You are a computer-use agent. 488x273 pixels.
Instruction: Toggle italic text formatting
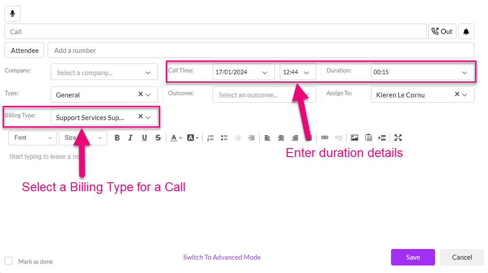(x=130, y=138)
